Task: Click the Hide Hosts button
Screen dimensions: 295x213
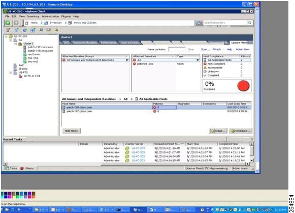Action: pos(71,131)
